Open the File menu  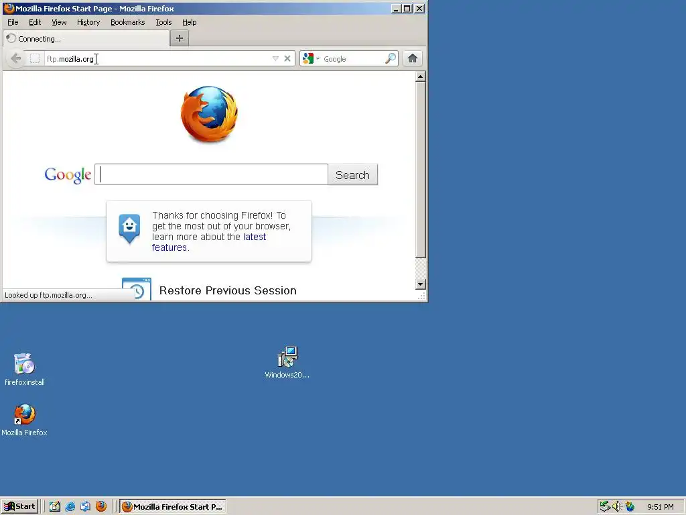pos(13,22)
